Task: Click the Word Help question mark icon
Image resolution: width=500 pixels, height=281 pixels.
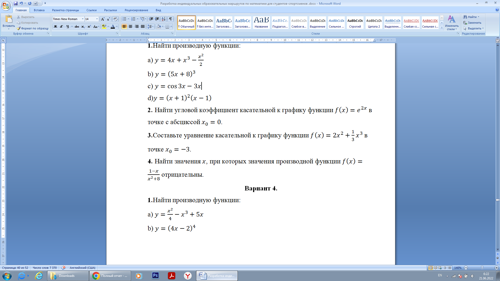Action: click(497, 10)
